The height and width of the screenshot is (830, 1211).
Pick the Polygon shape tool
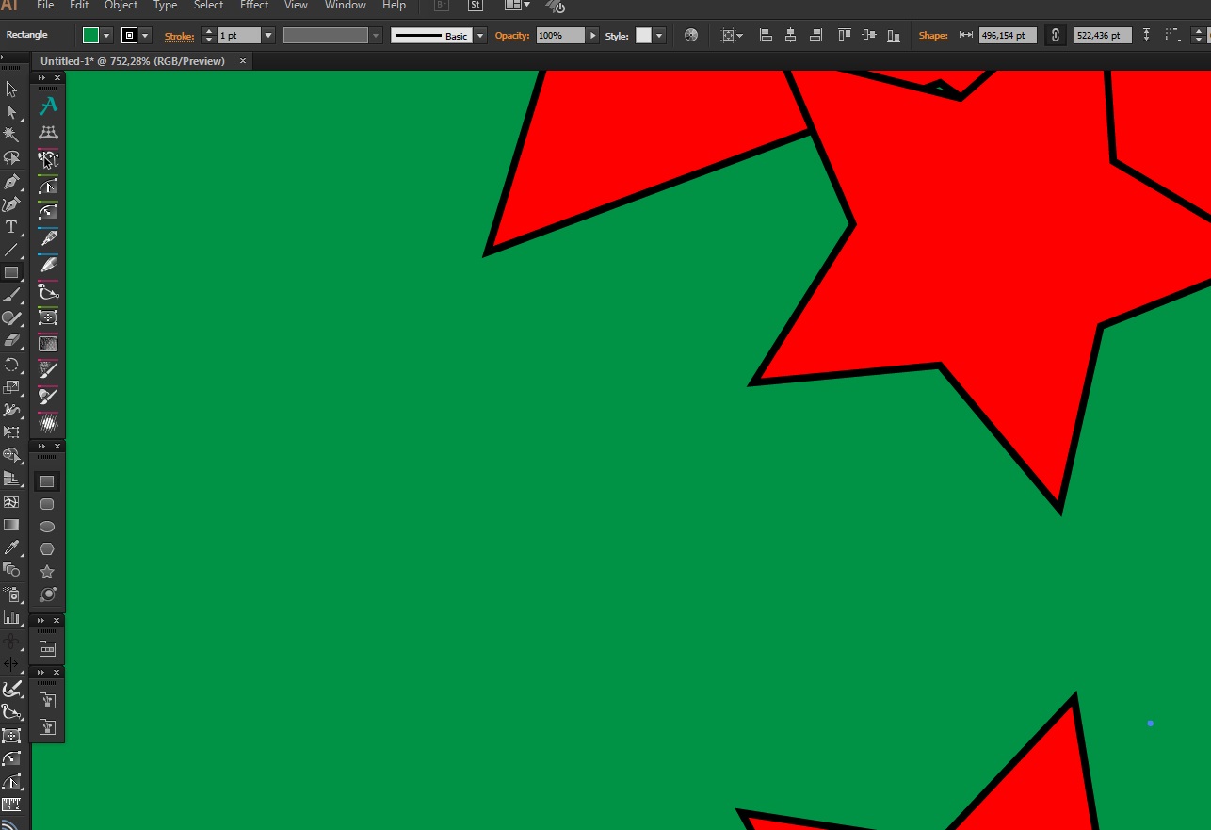point(47,549)
